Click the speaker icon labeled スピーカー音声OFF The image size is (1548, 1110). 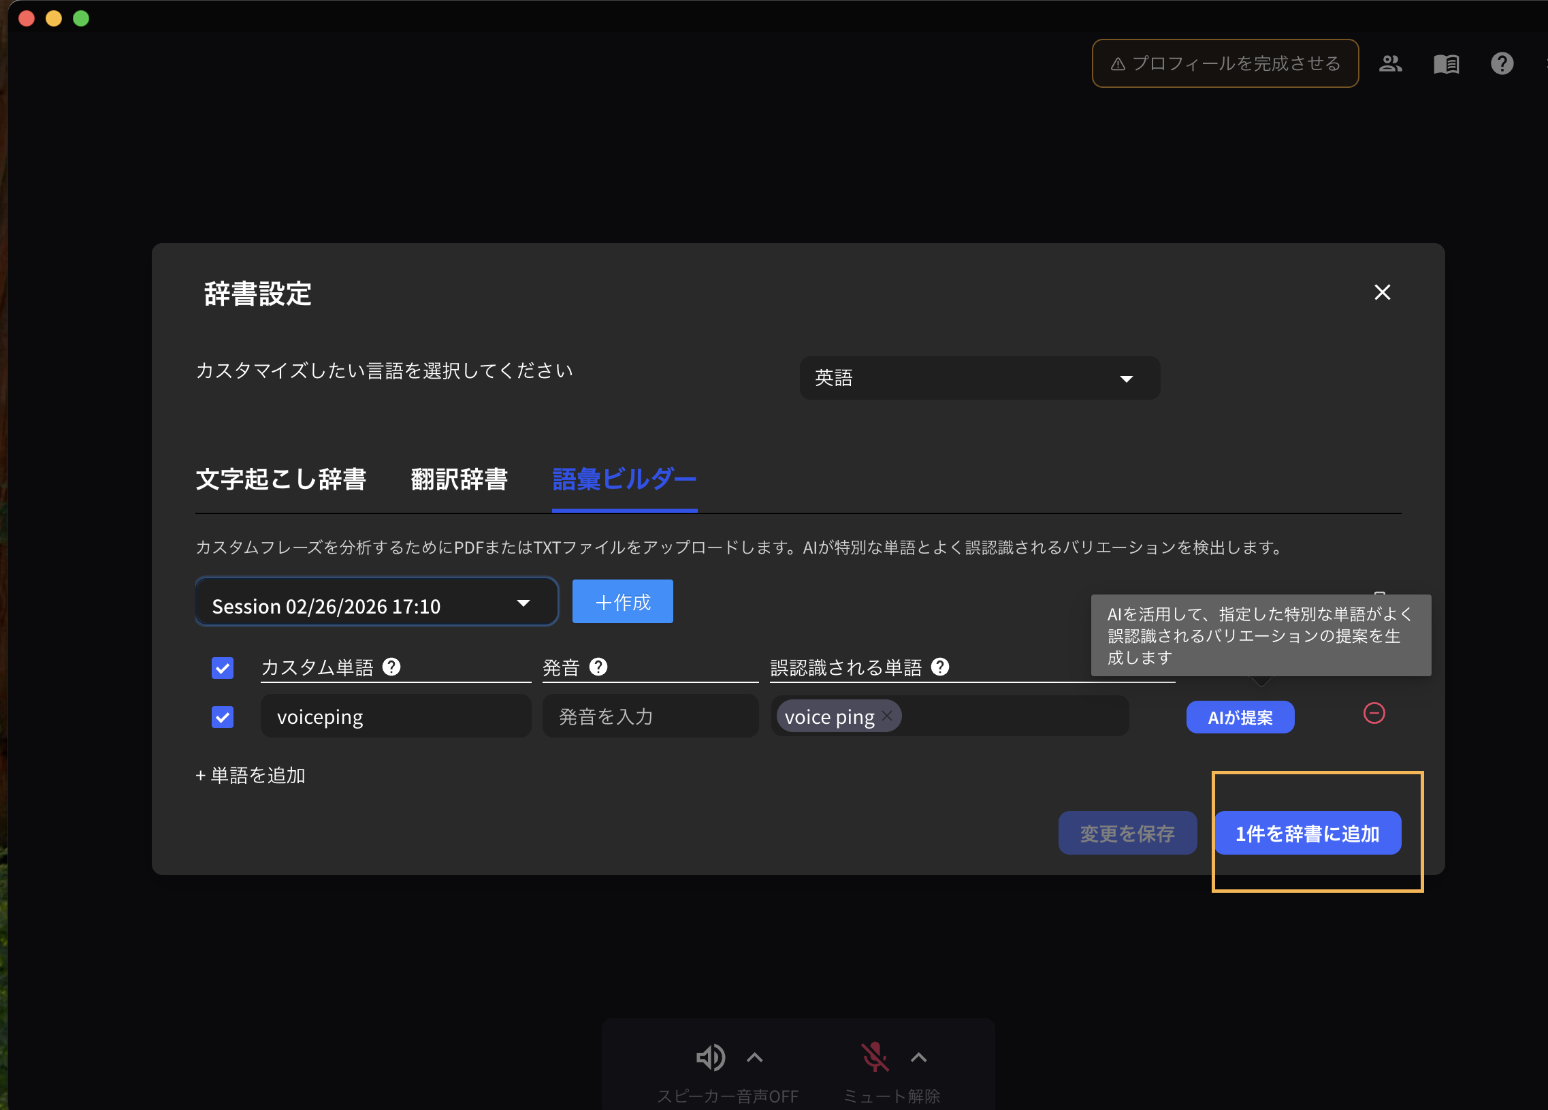point(711,1057)
